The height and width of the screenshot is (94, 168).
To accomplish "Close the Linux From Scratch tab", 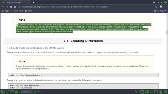I will pyautogui.click(x=29, y=2).
